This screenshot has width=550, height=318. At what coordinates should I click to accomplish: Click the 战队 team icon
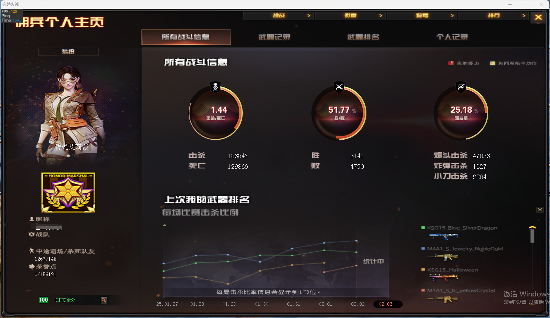tap(32, 234)
